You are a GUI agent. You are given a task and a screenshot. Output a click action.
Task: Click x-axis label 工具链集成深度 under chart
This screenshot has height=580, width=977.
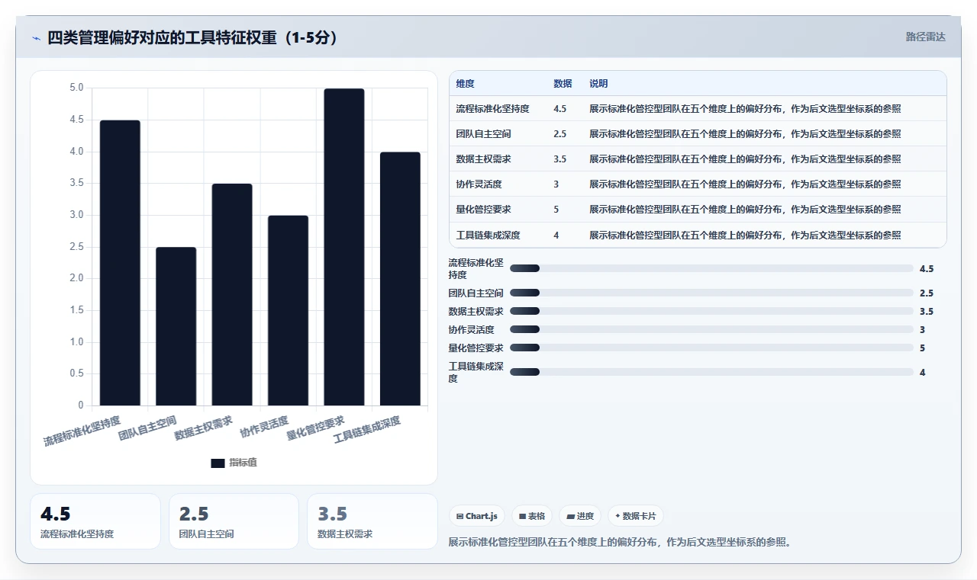pos(367,430)
